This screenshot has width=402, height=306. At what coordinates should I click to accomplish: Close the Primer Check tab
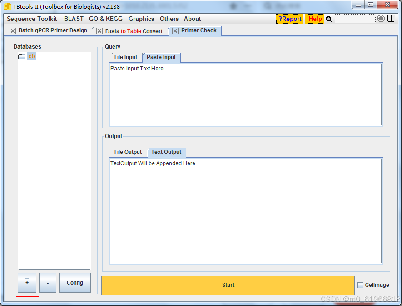pos(175,31)
